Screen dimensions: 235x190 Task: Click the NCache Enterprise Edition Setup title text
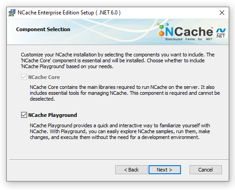pos(69,13)
